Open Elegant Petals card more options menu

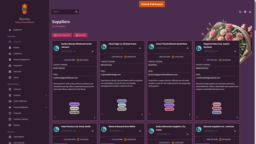pyautogui.click(x=237, y=118)
